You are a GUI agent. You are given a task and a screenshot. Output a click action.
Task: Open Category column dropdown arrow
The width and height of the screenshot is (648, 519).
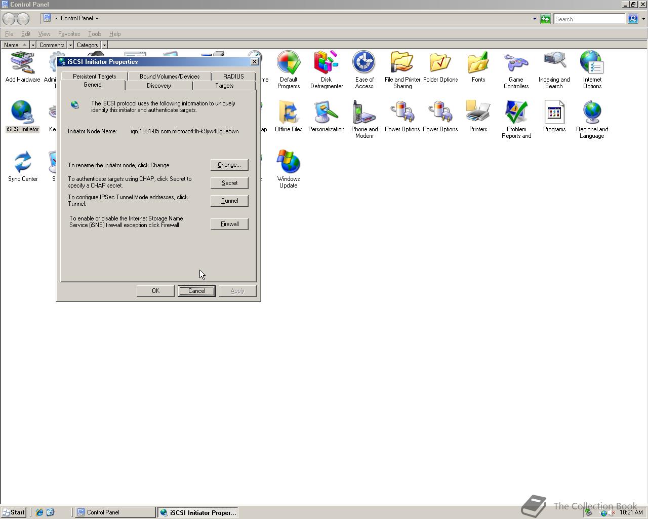104,45
